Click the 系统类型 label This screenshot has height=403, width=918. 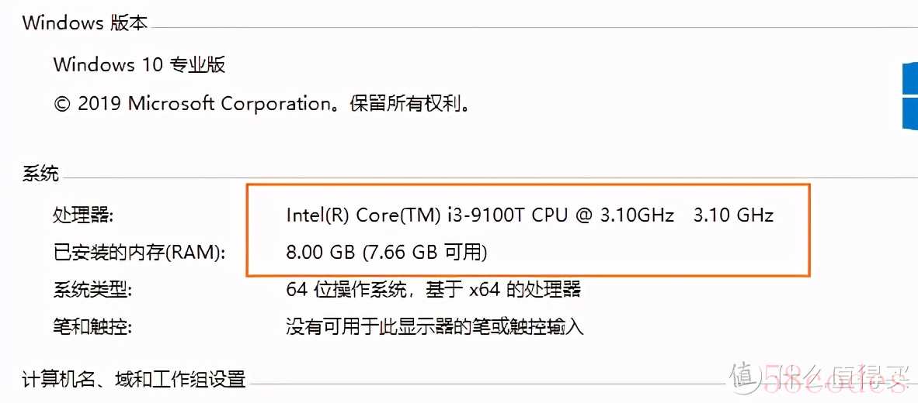(x=92, y=291)
